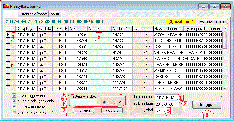234x121 pixels.
Task: Select the cell WITEK GRAZYNA
Action: [169, 53]
